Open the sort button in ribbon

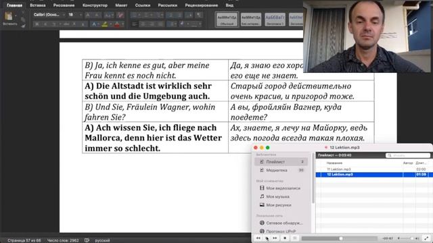189,15
